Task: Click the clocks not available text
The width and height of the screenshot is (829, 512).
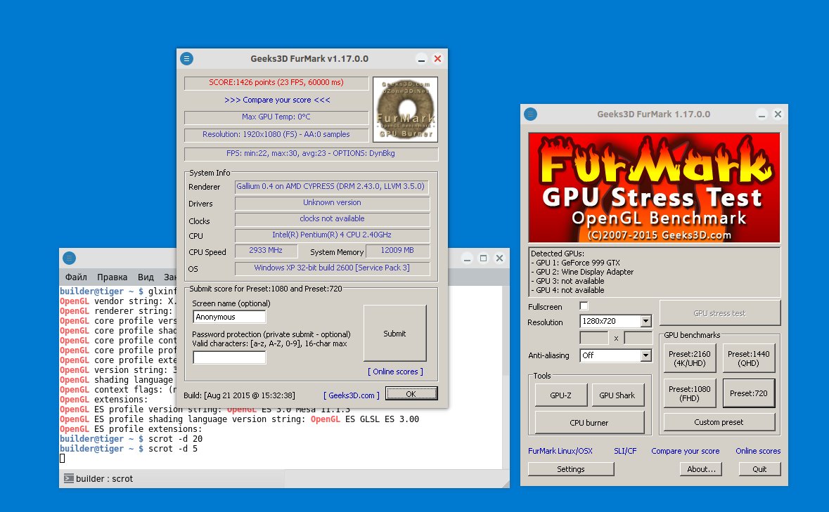Action: (x=332, y=218)
